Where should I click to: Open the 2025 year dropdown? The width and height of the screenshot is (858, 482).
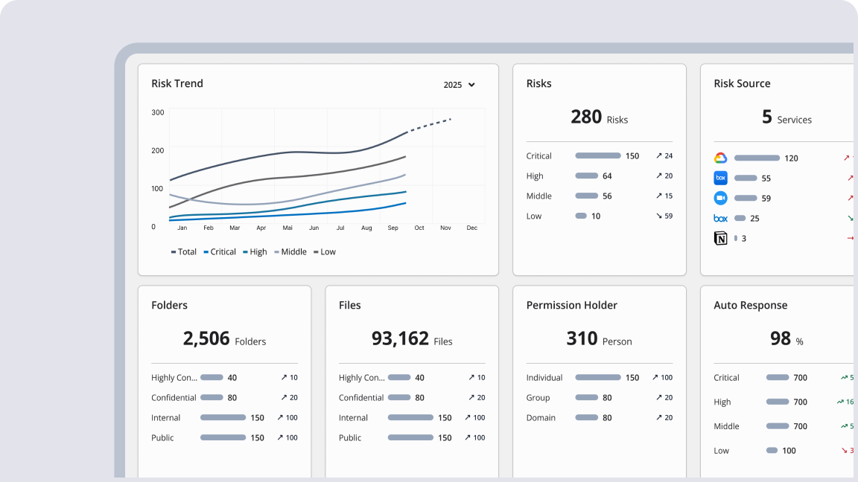point(459,85)
